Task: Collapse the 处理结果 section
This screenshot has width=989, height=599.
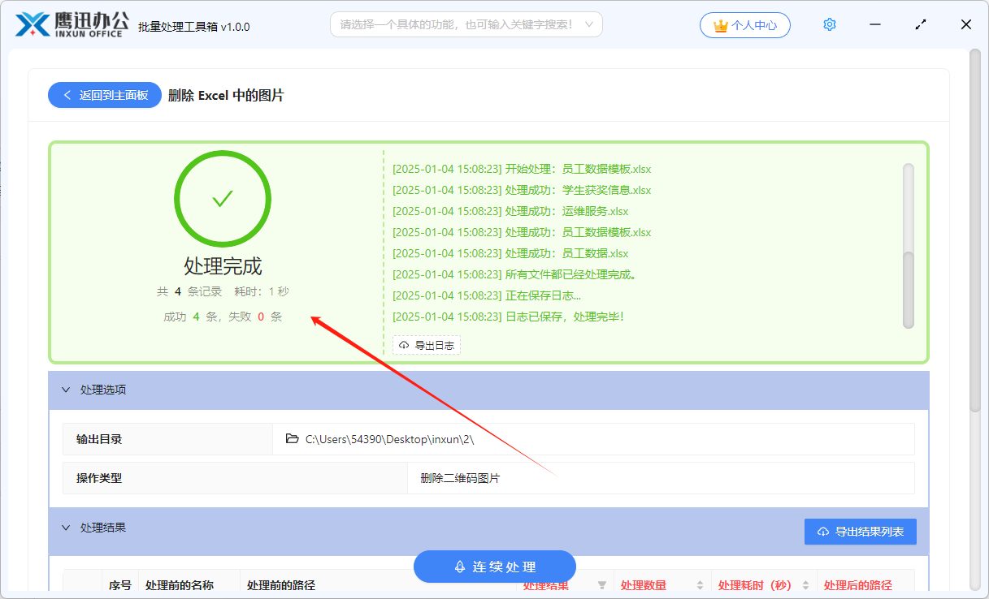Action: tap(67, 528)
